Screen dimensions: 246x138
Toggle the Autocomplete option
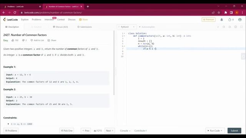pyautogui.click(x=147, y=27)
